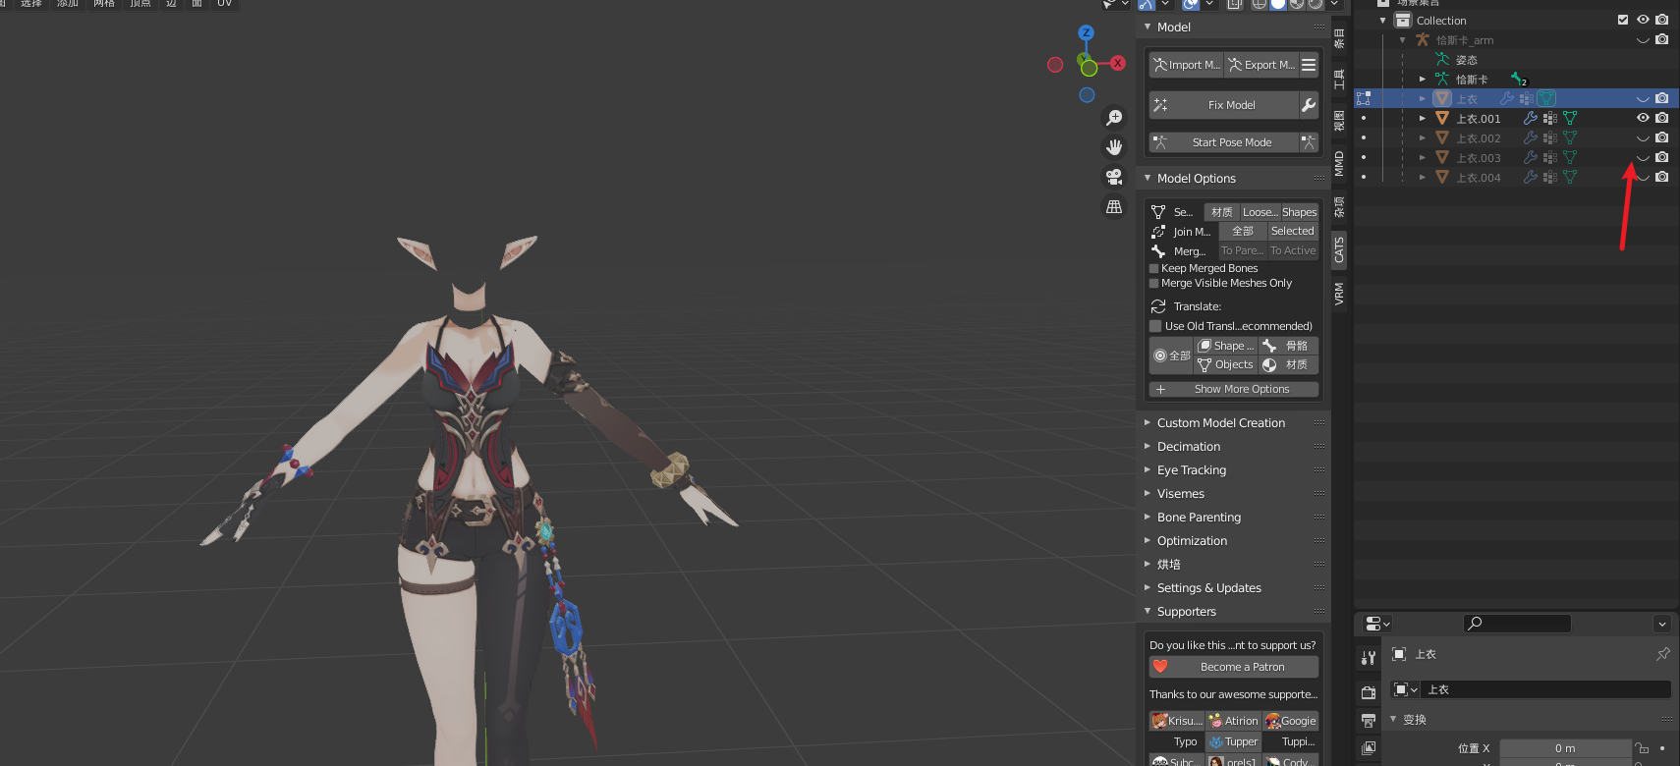The width and height of the screenshot is (1680, 766).
Task: Collapse the 变换 transform section
Action: [x=1393, y=719]
